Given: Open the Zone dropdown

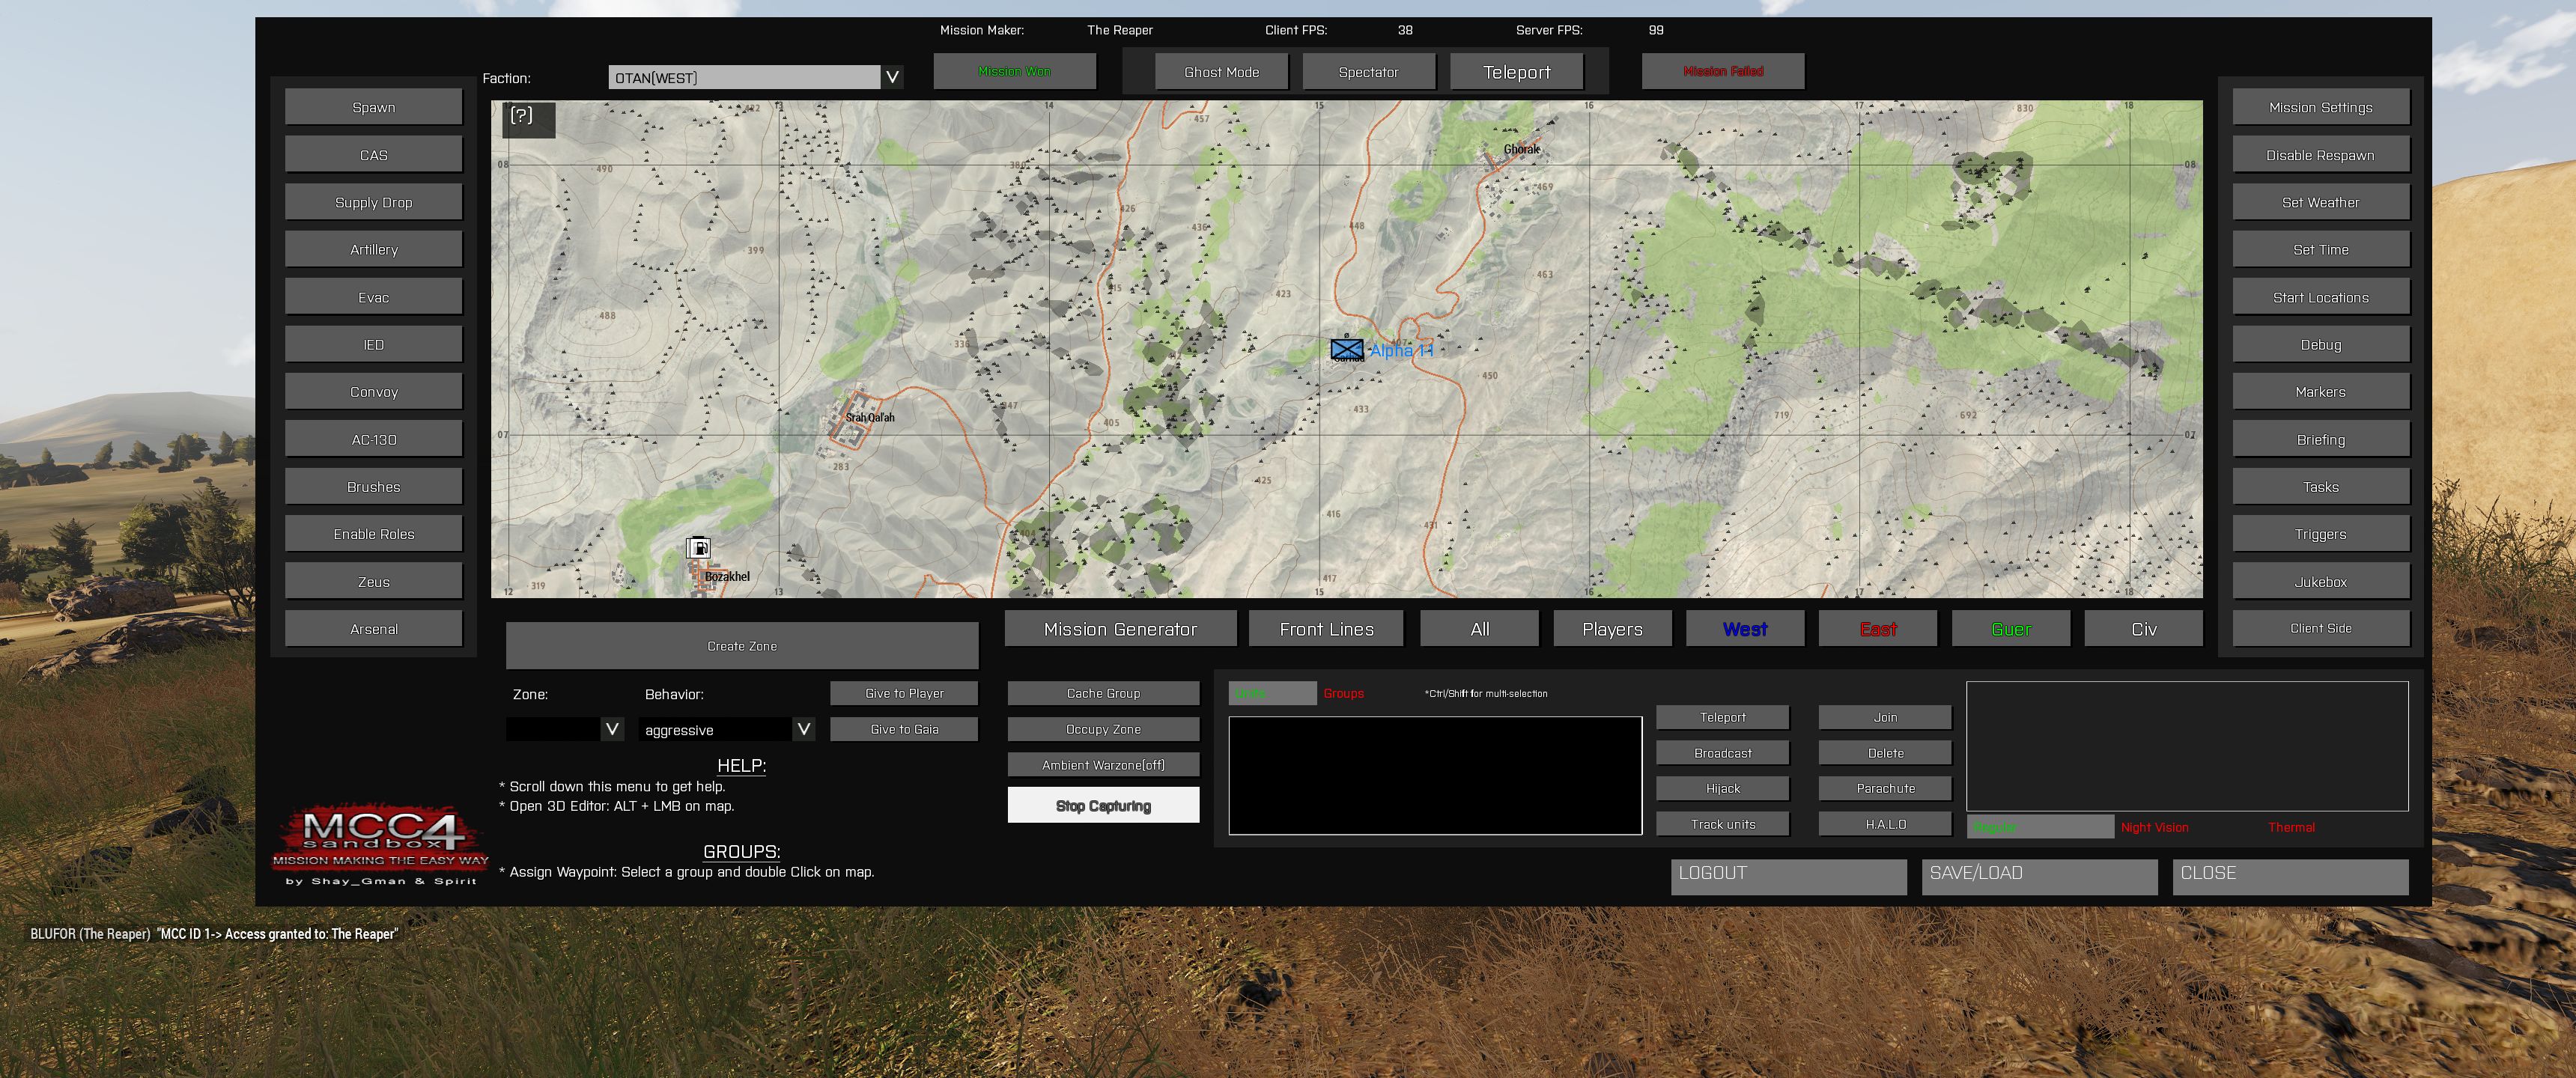Looking at the screenshot, I should point(612,729).
